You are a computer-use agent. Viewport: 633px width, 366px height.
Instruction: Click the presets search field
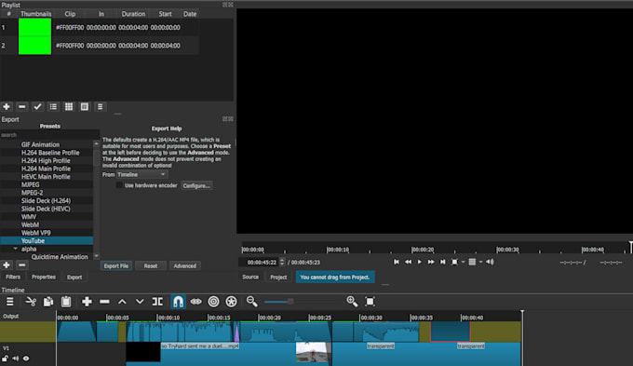pos(49,135)
